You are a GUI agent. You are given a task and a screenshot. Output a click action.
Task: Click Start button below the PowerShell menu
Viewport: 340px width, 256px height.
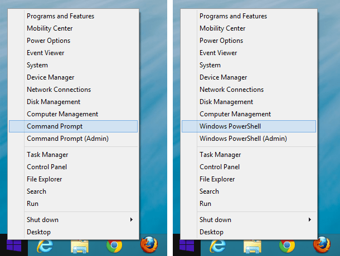pos(187,245)
